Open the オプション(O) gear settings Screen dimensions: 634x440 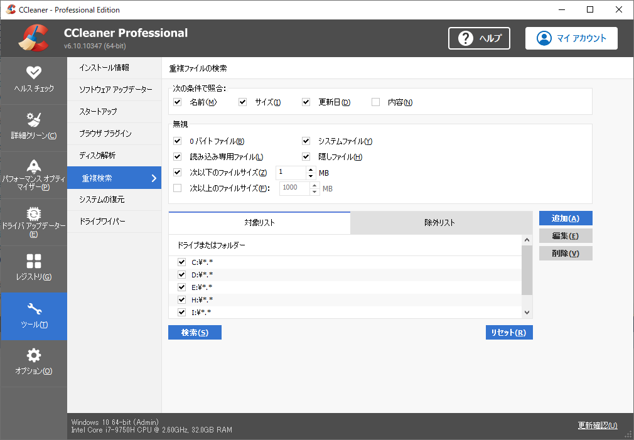pyautogui.click(x=33, y=363)
